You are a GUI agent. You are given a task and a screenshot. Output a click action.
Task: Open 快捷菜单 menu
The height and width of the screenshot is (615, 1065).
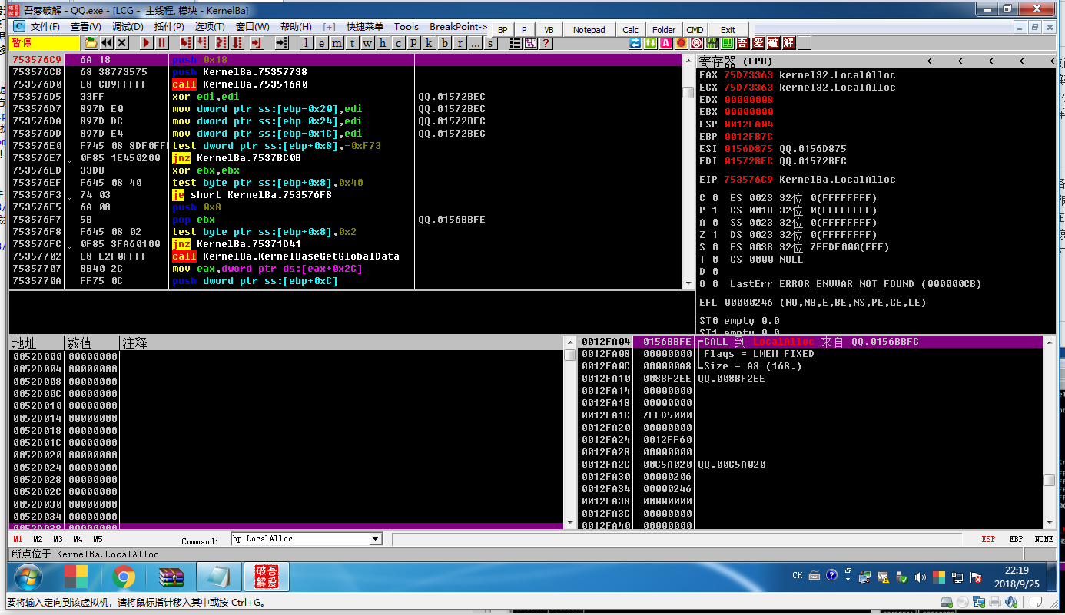coord(364,27)
